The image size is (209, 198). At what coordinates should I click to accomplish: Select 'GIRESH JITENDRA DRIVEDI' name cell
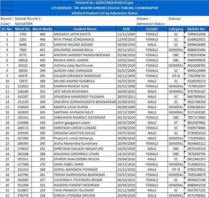pyautogui.click(x=85, y=195)
